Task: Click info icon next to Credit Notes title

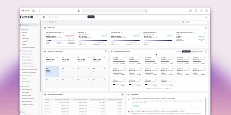Action: tap(193, 33)
